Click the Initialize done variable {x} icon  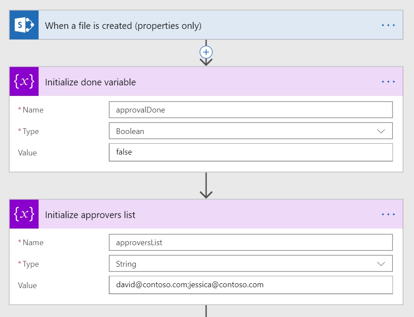[x=24, y=82]
